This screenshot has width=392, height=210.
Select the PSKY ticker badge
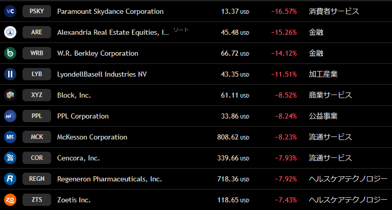point(37,11)
